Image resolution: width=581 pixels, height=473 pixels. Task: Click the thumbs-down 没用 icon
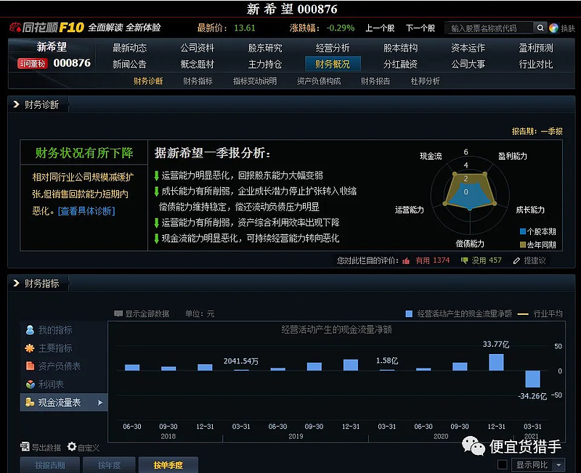pos(464,260)
